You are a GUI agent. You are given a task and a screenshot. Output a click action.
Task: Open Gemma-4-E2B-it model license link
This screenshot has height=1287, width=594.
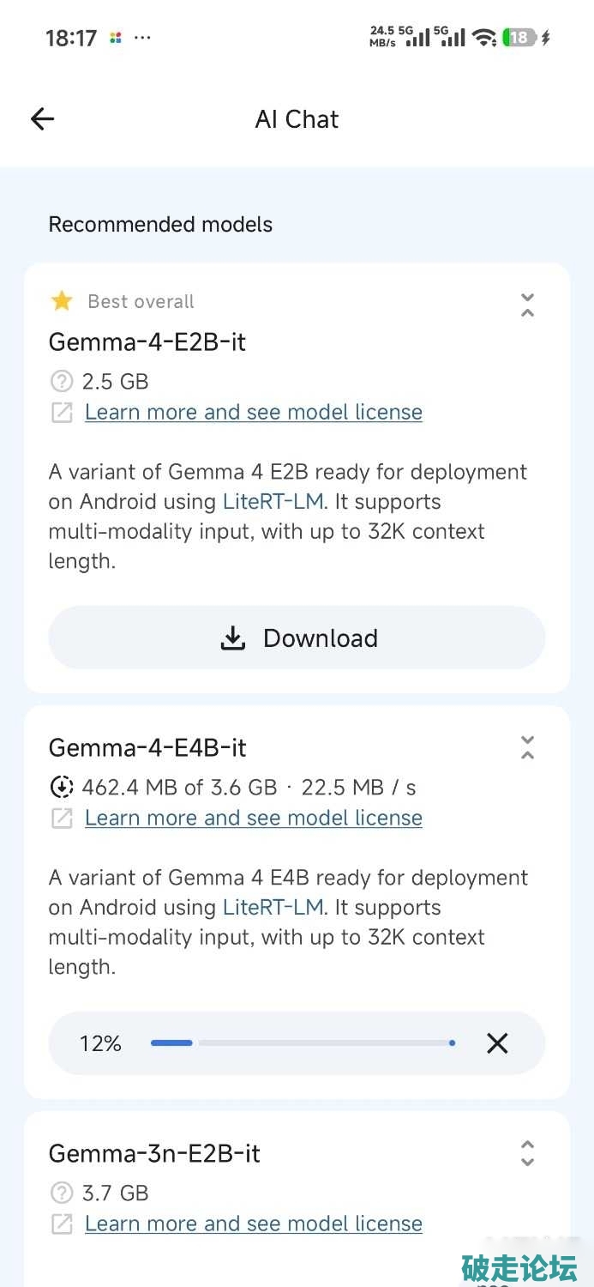point(254,413)
